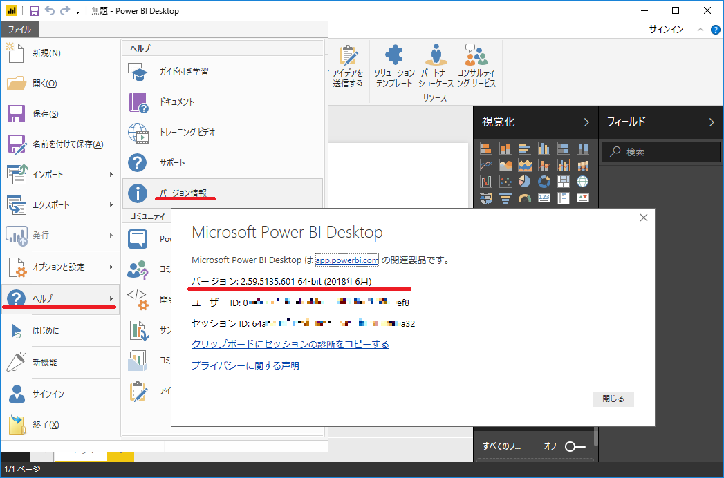
Task: Expand the オプションと設定 submenu arrow
Action: pos(111,267)
